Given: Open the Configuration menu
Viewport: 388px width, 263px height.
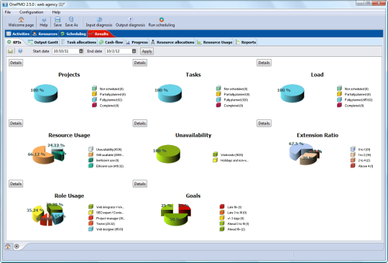Looking at the screenshot, I should pyautogui.click(x=31, y=12).
